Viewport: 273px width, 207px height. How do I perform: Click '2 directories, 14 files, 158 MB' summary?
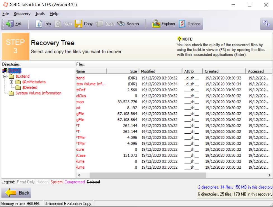(235, 187)
